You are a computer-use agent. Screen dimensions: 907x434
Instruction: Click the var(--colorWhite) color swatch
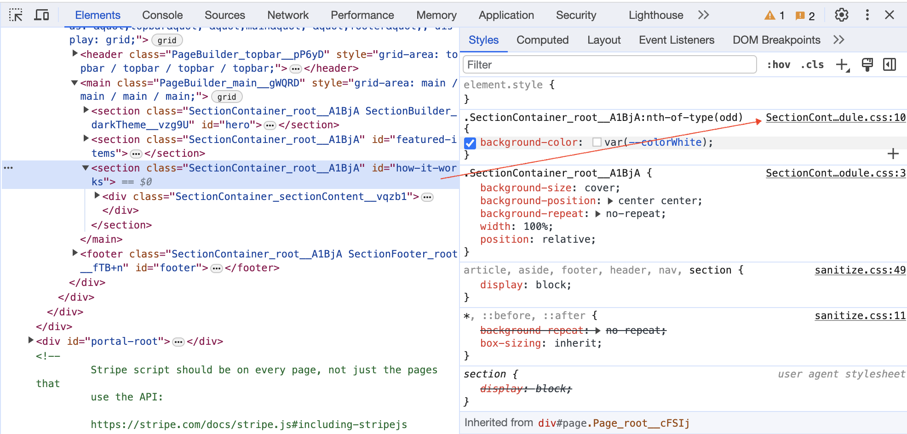tap(597, 143)
